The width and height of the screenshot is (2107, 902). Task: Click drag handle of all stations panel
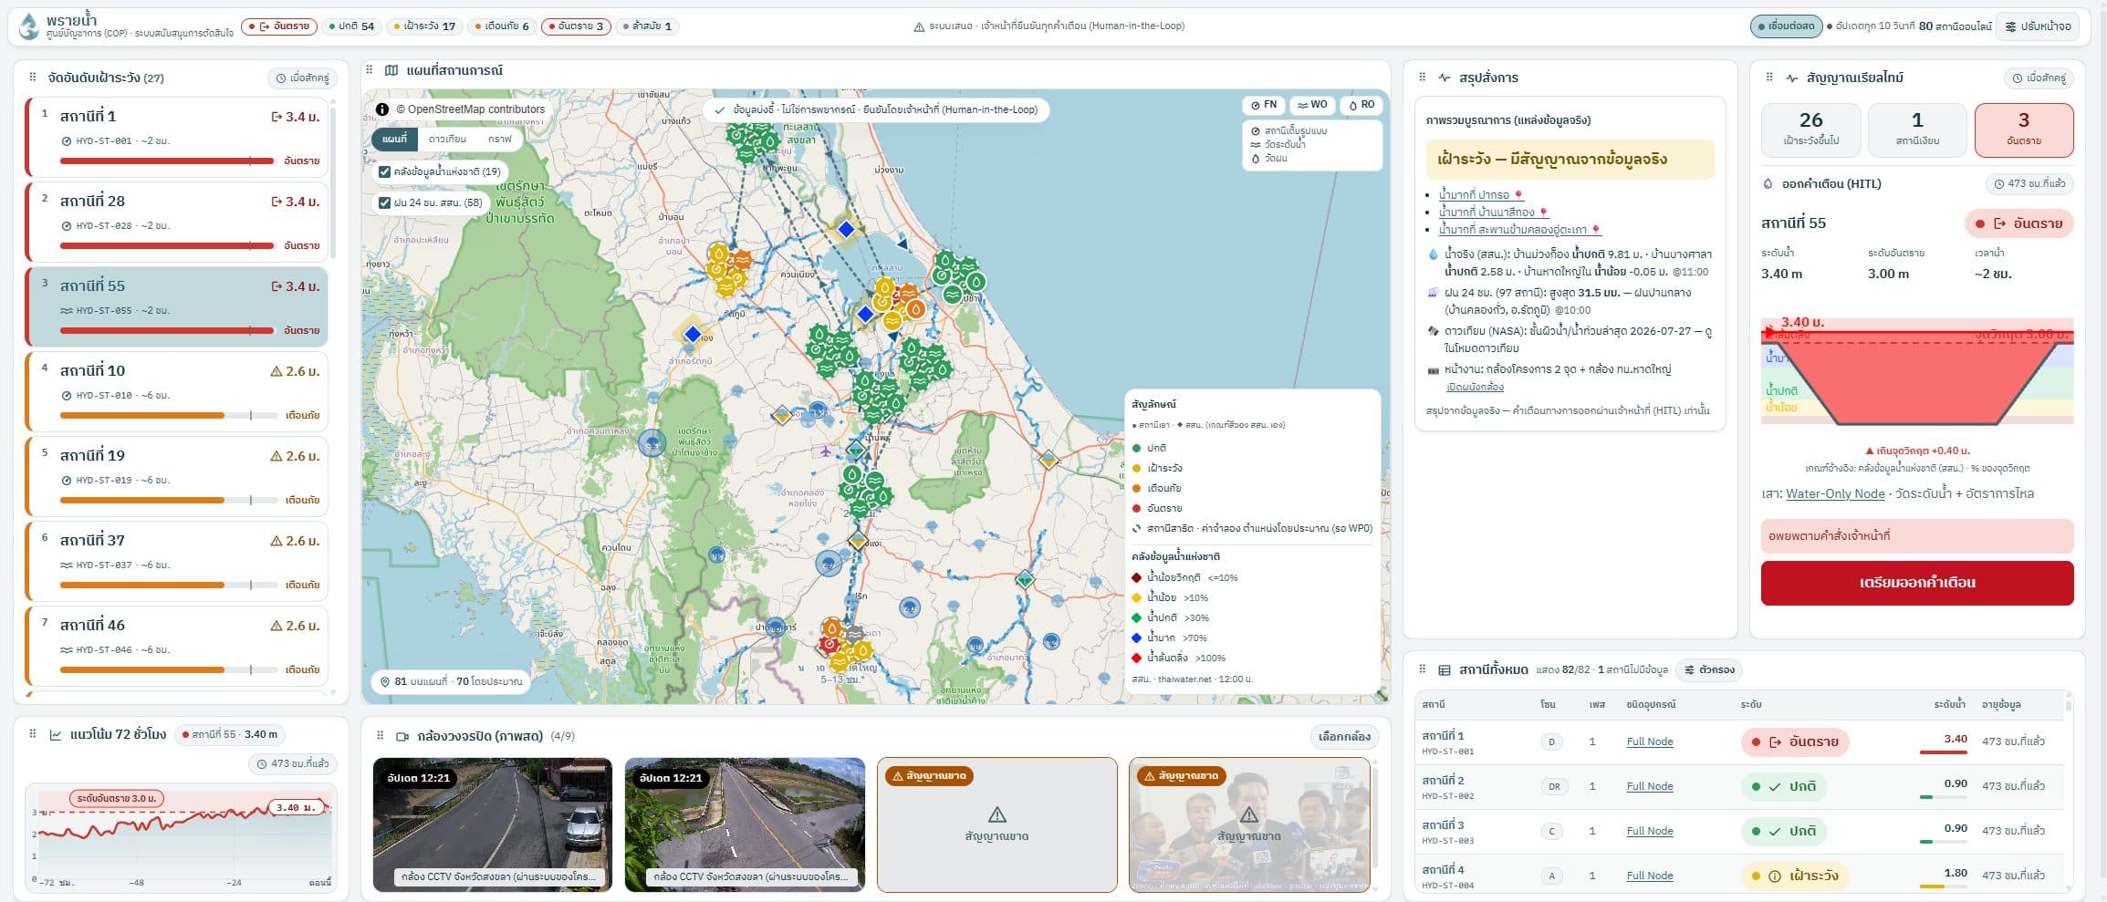click(1422, 669)
